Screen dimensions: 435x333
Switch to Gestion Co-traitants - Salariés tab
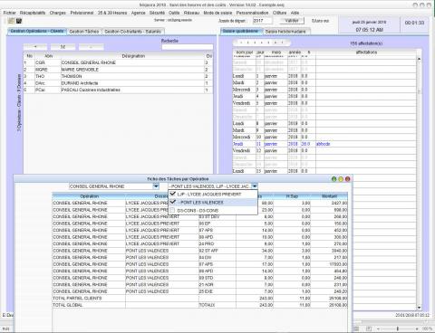(133, 32)
